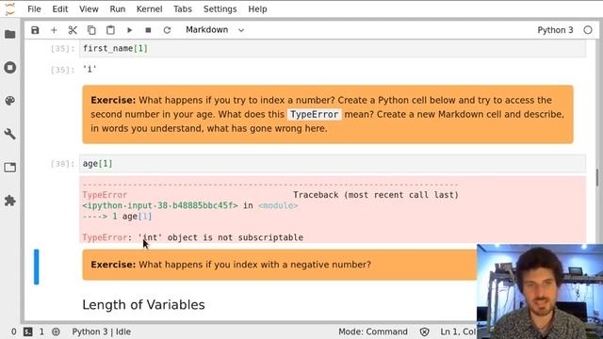This screenshot has height=339, width=603.
Task: Insert a new cell with the plus icon
Action: (x=54, y=30)
